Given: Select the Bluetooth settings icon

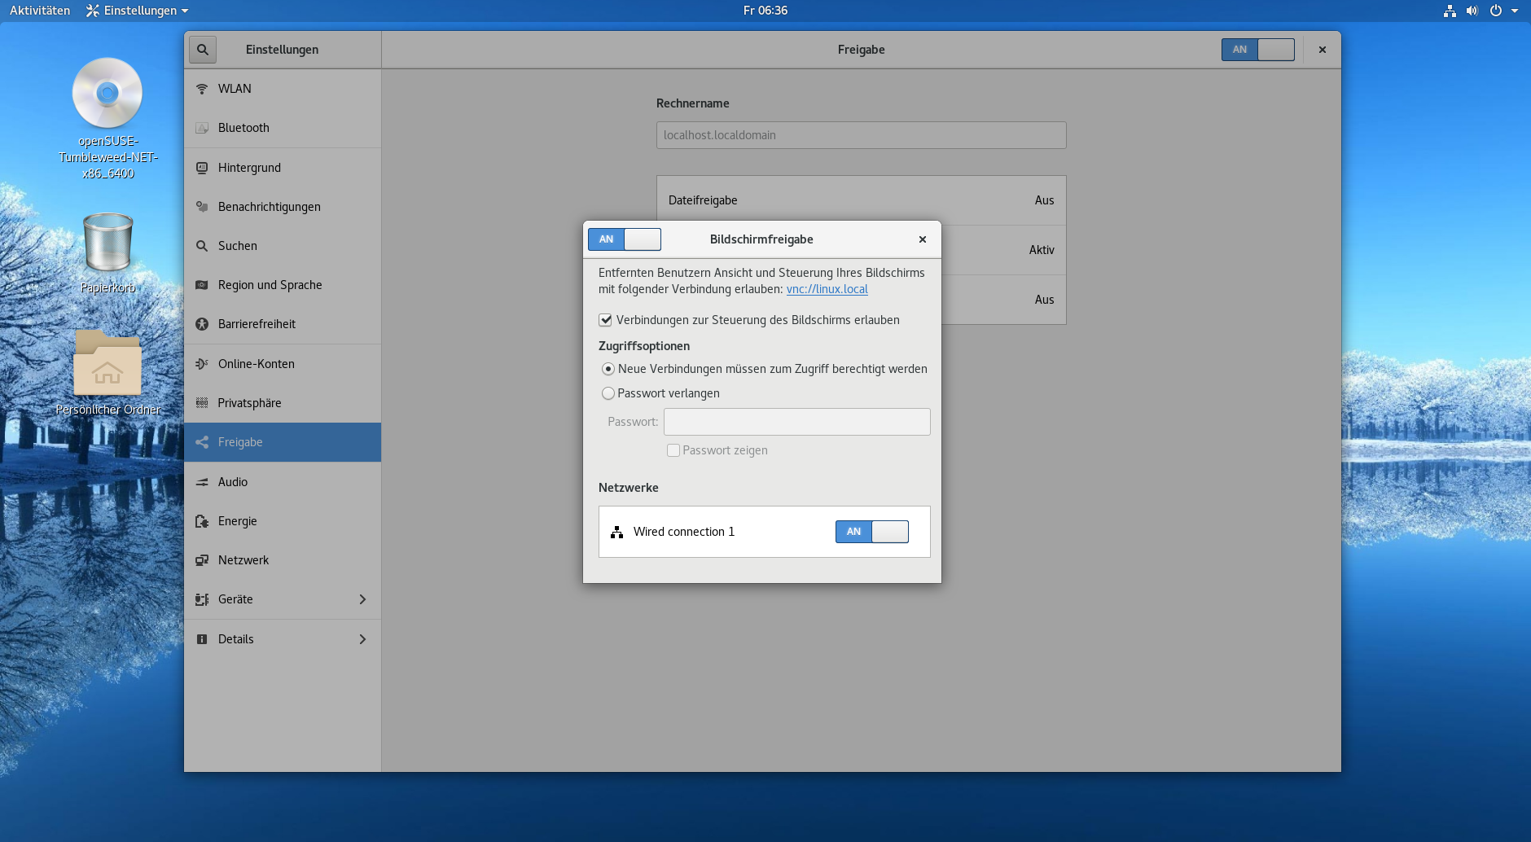Looking at the screenshot, I should click(203, 128).
